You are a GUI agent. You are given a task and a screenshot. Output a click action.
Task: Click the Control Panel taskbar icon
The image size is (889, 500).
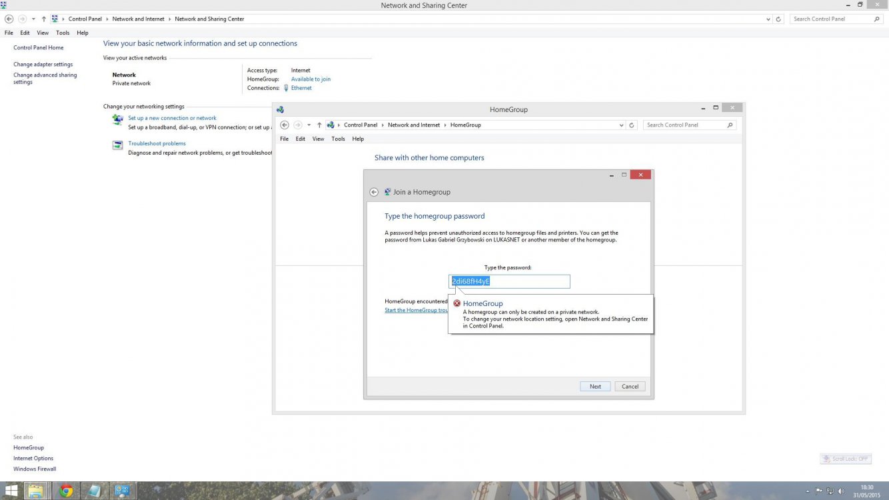pos(122,491)
